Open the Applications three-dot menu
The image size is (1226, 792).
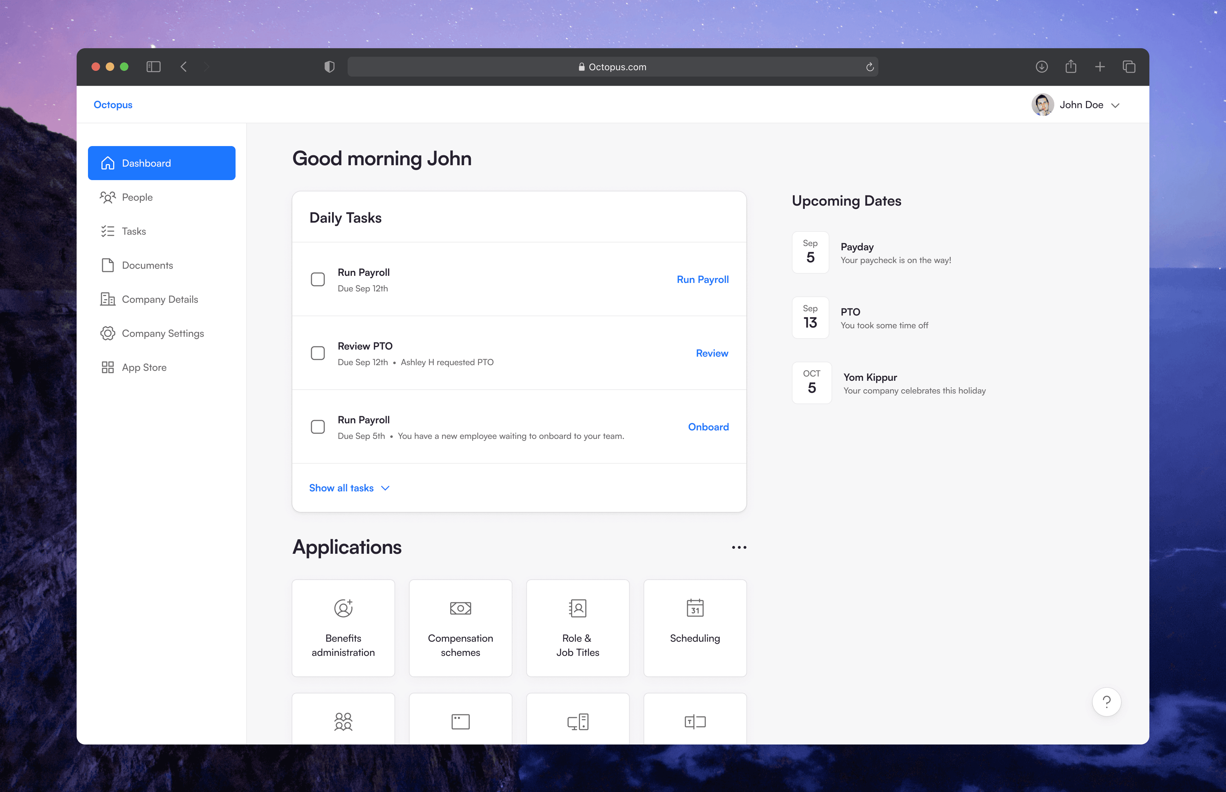point(739,547)
